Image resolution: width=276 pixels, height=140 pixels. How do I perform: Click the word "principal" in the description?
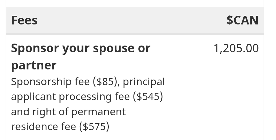click(144, 82)
